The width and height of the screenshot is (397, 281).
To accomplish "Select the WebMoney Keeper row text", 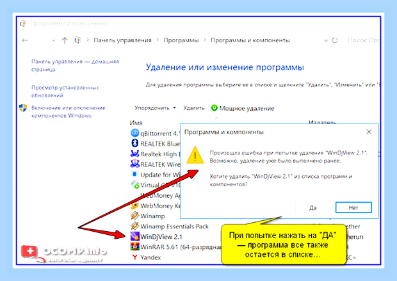I will click(x=160, y=205).
